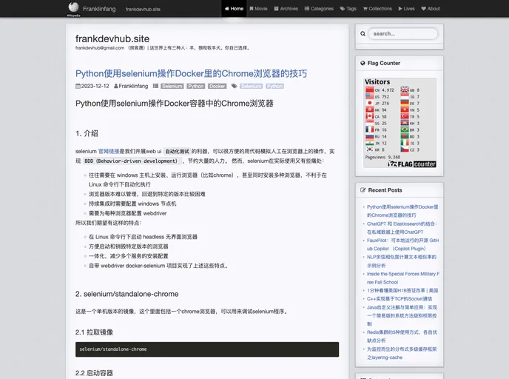This screenshot has width=509, height=379.
Task: Click the frankdevhub.site text in navbar
Action: (x=143, y=10)
